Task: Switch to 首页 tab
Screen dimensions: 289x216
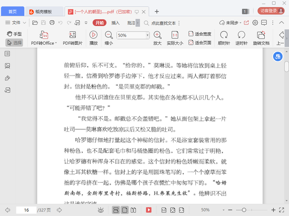Action: point(13,11)
